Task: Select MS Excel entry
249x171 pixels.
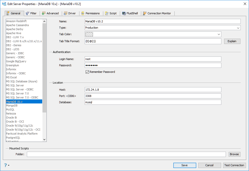Action: click(x=24, y=77)
